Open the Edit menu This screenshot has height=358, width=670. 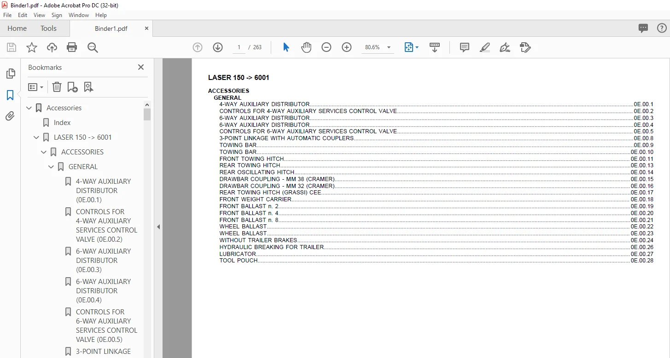23,15
